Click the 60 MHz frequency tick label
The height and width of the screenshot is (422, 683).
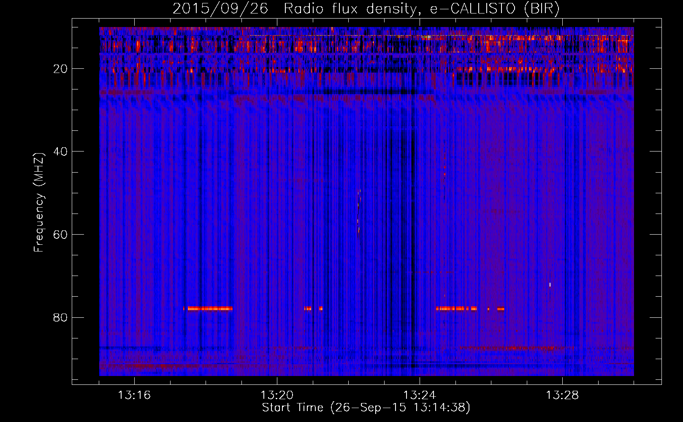pos(61,235)
